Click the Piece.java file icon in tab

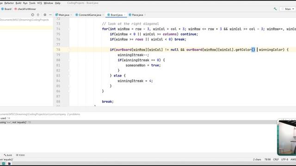130,15
